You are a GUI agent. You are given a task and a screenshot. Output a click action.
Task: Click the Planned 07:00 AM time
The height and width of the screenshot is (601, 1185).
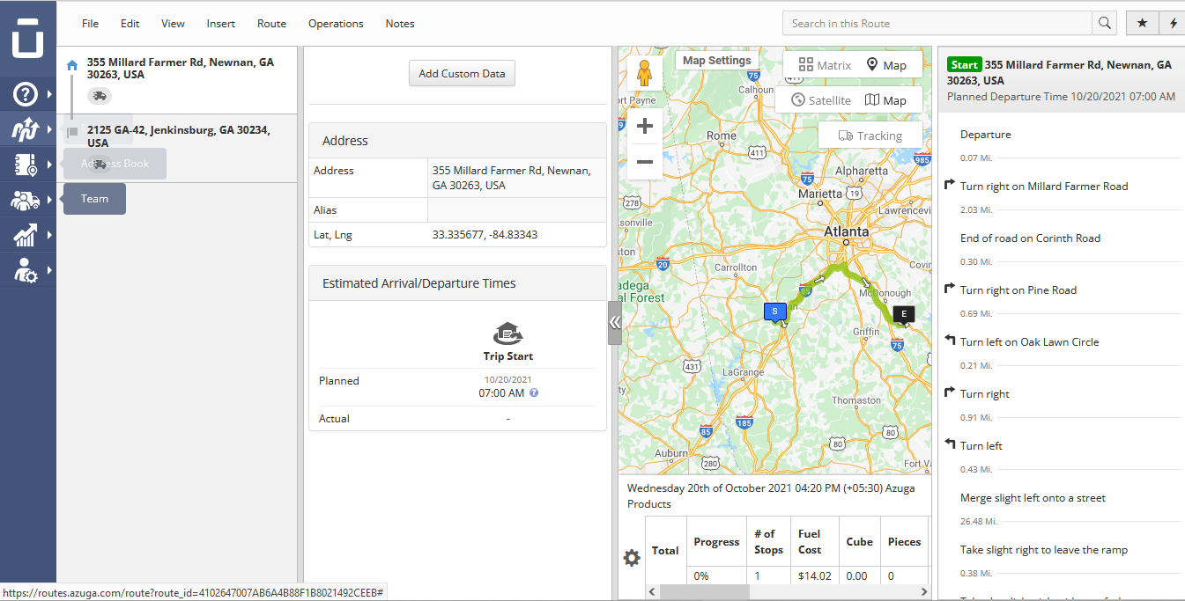[x=501, y=393]
